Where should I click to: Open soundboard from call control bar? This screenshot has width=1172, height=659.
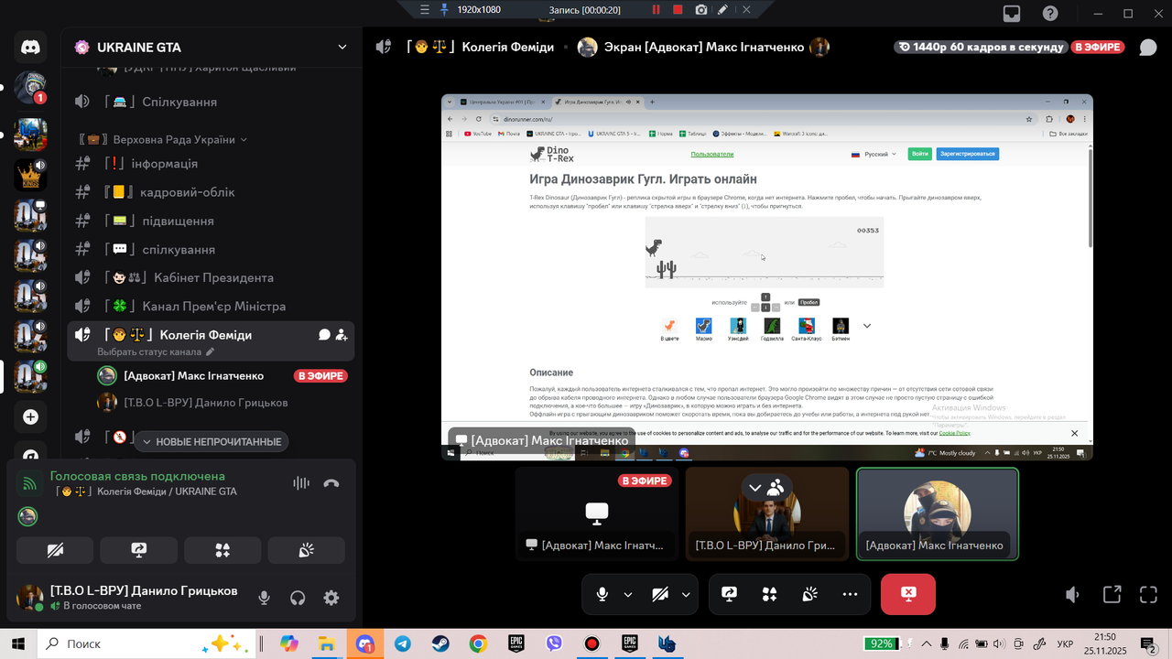click(810, 594)
